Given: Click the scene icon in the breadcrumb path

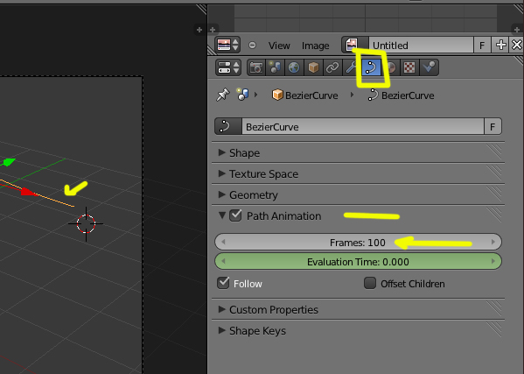Looking at the screenshot, I should pyautogui.click(x=243, y=95).
